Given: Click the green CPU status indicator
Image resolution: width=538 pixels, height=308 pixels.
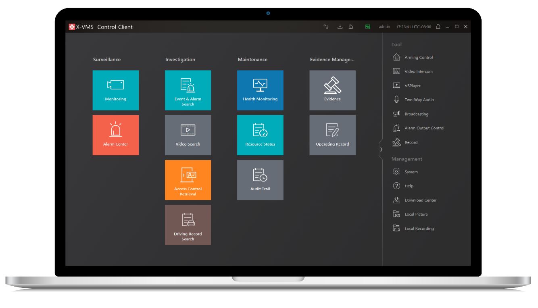Looking at the screenshot, I should pyautogui.click(x=368, y=27).
